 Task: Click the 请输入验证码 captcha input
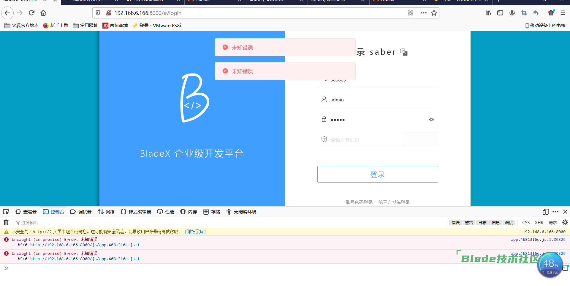(x=357, y=140)
